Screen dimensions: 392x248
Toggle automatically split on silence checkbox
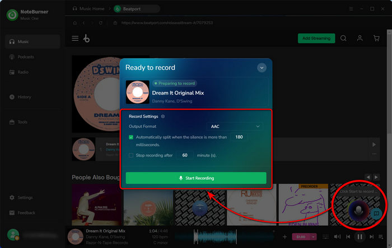click(131, 137)
